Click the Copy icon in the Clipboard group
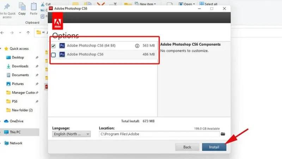 point(22,7)
